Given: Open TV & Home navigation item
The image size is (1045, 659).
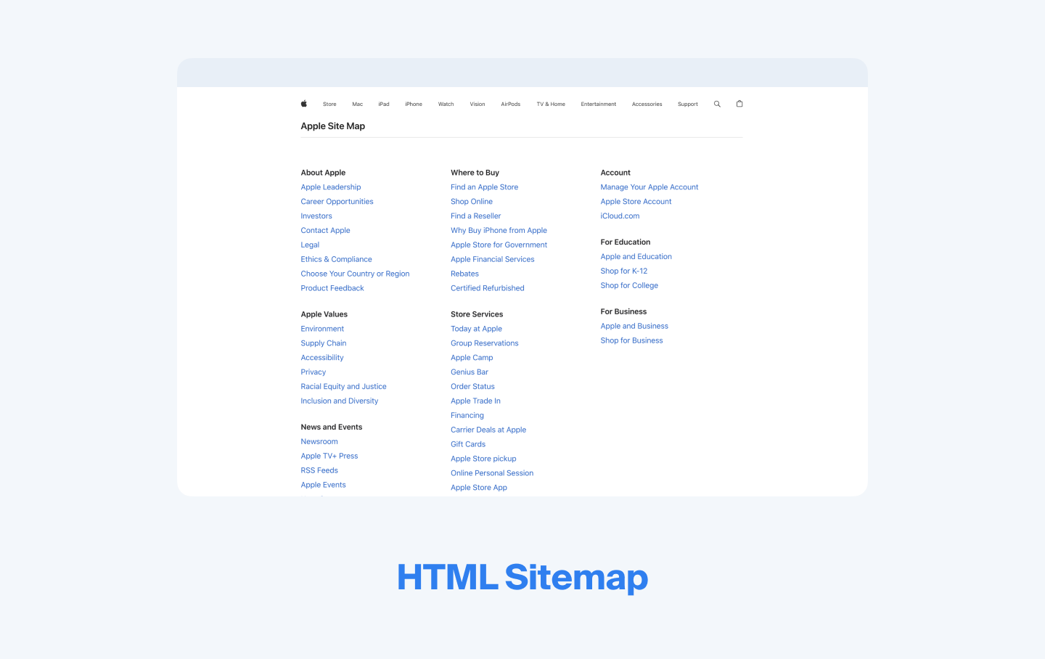Looking at the screenshot, I should click(551, 105).
